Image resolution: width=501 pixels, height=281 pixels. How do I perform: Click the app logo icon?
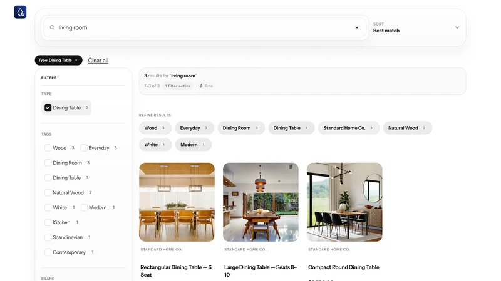coord(20,12)
